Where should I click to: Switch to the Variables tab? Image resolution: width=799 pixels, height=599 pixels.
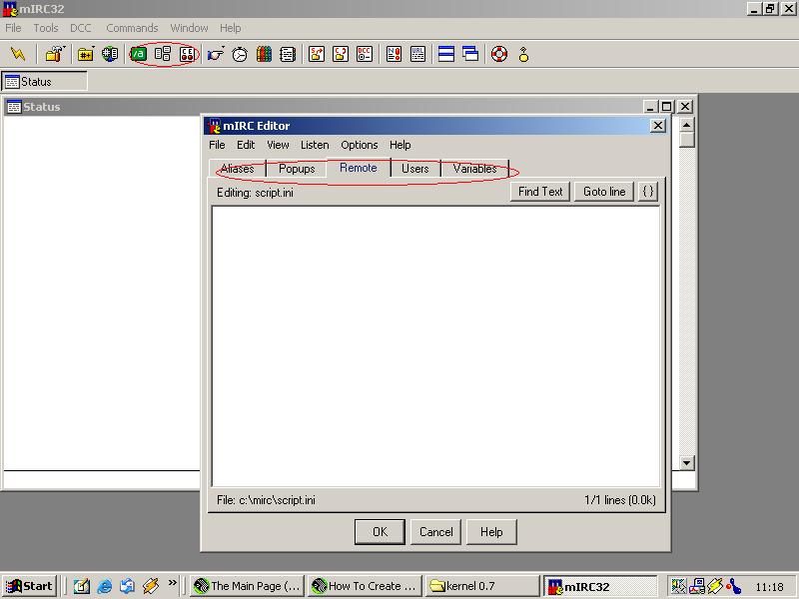(x=475, y=169)
